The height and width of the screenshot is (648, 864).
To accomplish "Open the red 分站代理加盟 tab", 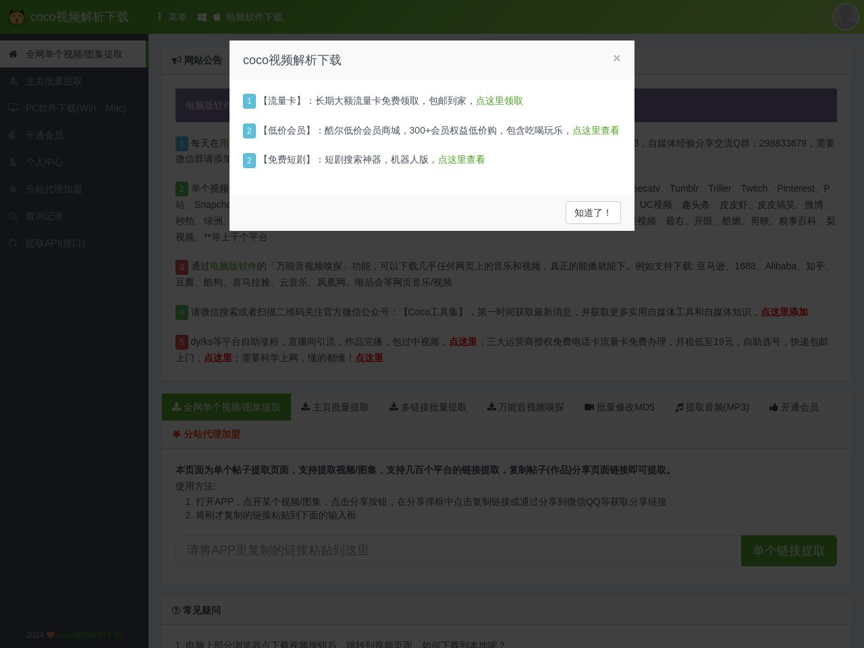I will pyautogui.click(x=207, y=434).
